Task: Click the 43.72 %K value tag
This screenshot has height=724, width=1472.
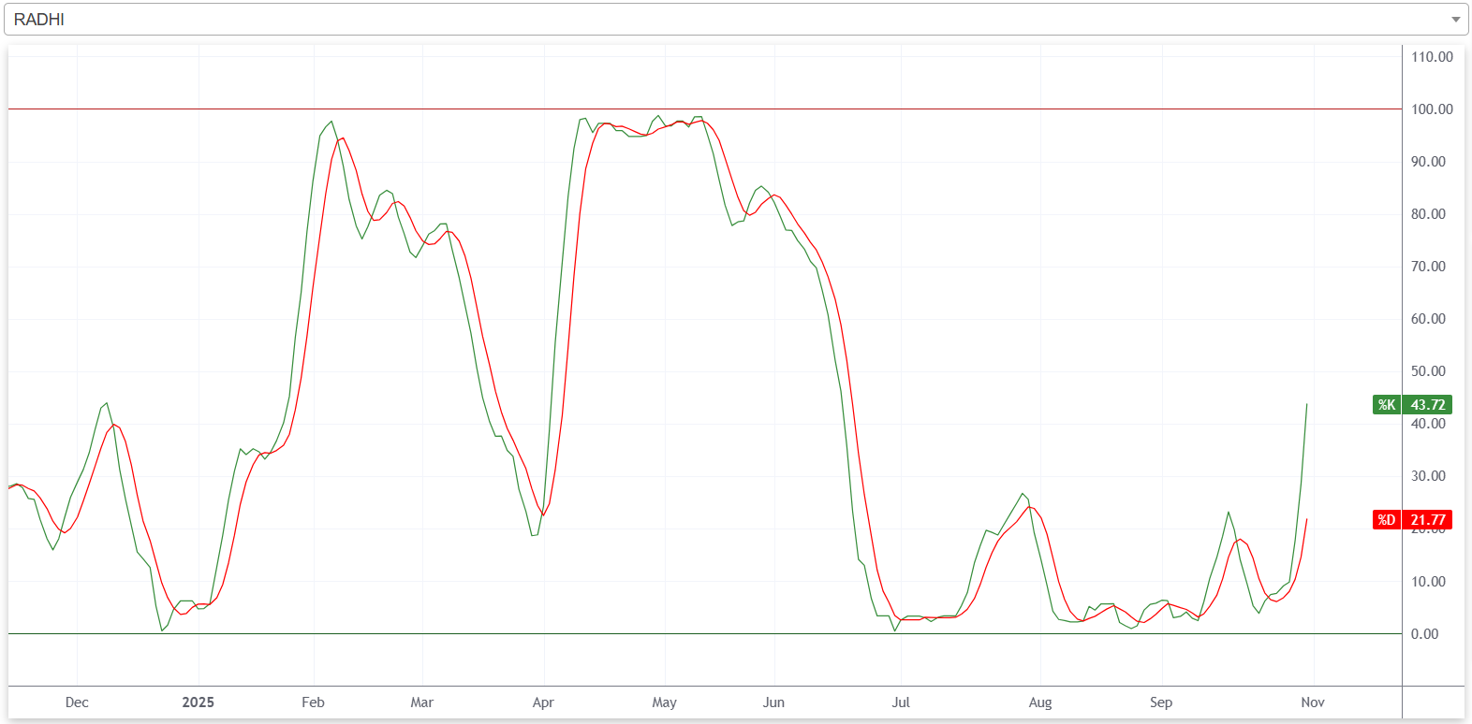Action: click(1427, 405)
